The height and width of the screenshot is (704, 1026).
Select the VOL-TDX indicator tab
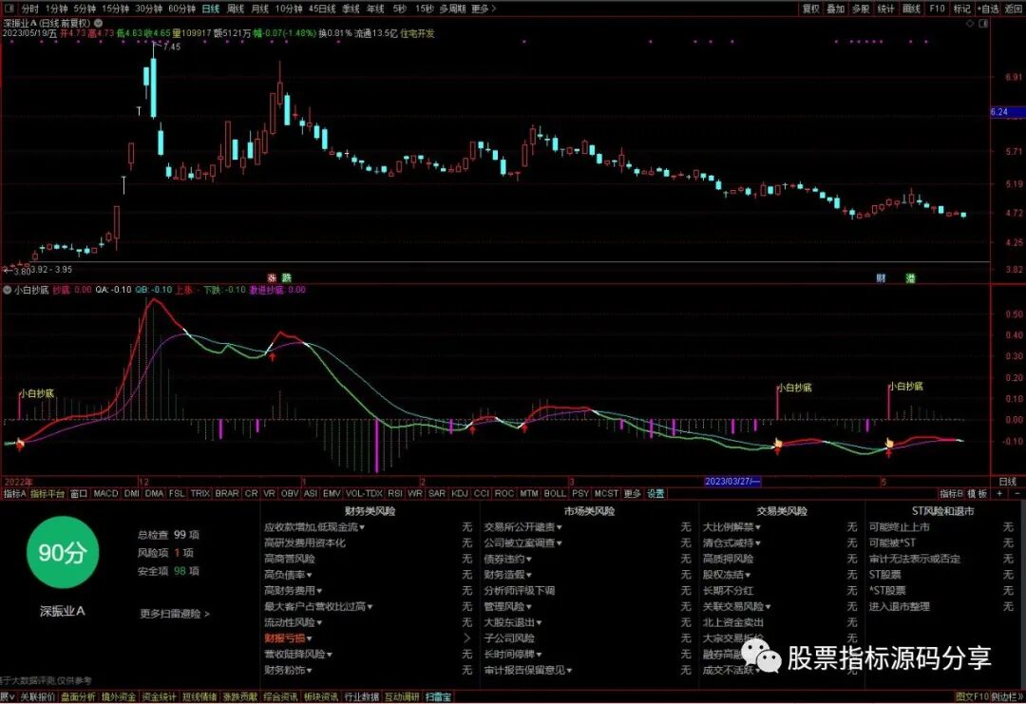pyautogui.click(x=364, y=493)
